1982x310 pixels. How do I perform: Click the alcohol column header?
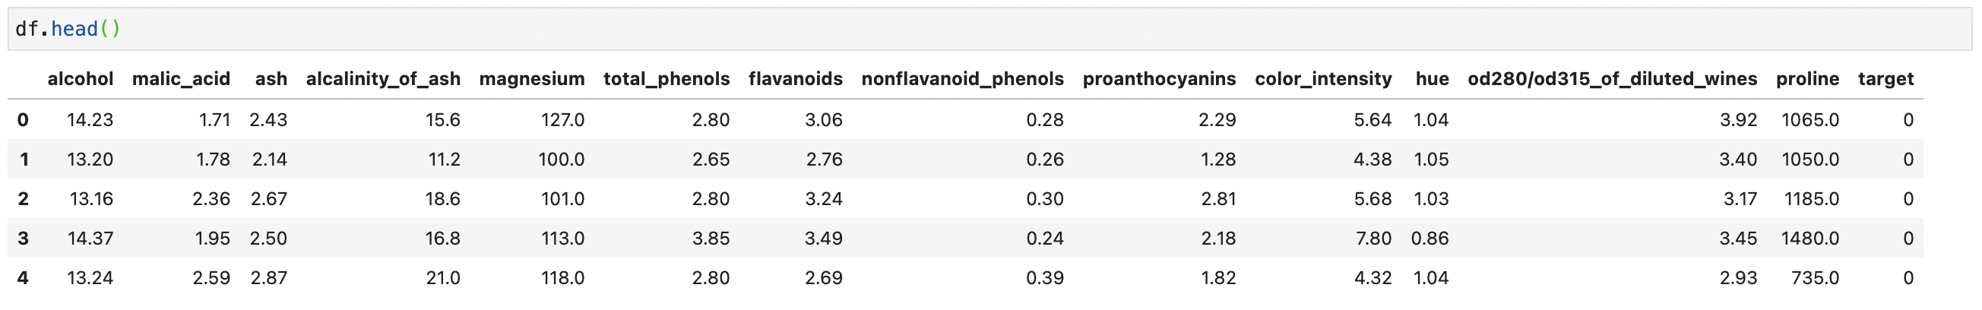pyautogui.click(x=80, y=79)
